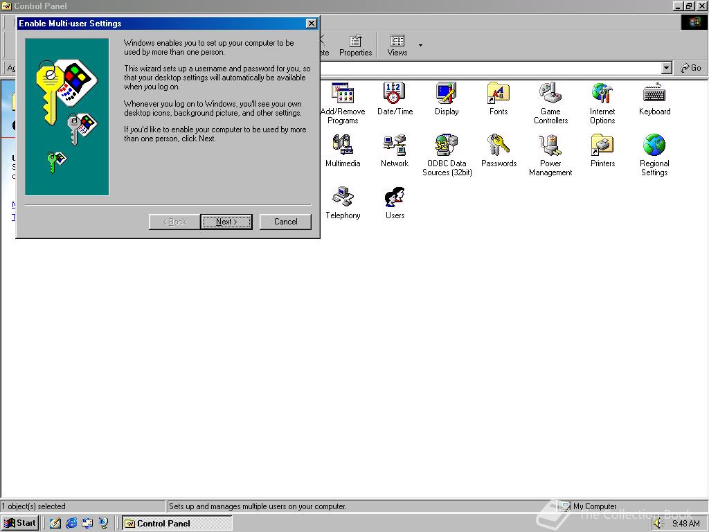Open the Internet Options icon
Screen dimensions: 709x532
point(602,103)
